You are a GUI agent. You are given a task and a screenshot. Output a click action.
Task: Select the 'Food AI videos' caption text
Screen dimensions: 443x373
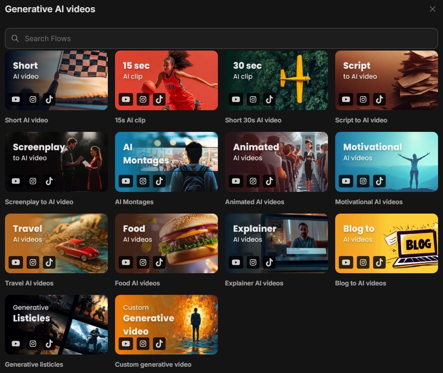click(x=137, y=283)
